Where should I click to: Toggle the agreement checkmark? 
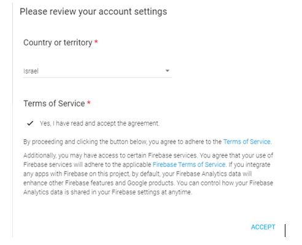(30, 123)
